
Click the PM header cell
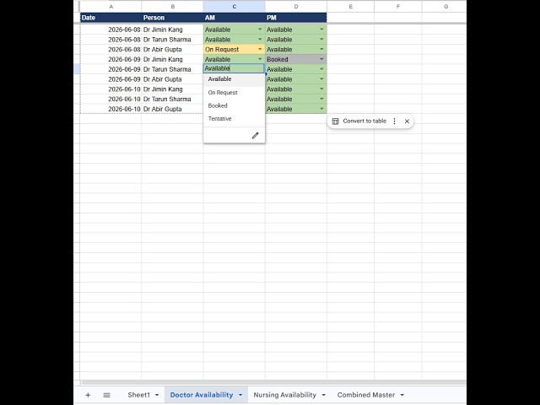(296, 18)
